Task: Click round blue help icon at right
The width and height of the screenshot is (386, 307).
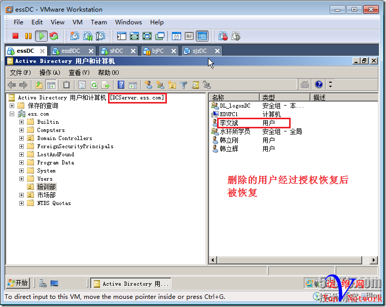Action: (x=319, y=85)
